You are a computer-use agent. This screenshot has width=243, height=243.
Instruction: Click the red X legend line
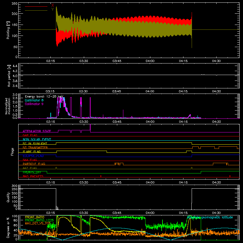pyautogui.click(x=36, y=6)
